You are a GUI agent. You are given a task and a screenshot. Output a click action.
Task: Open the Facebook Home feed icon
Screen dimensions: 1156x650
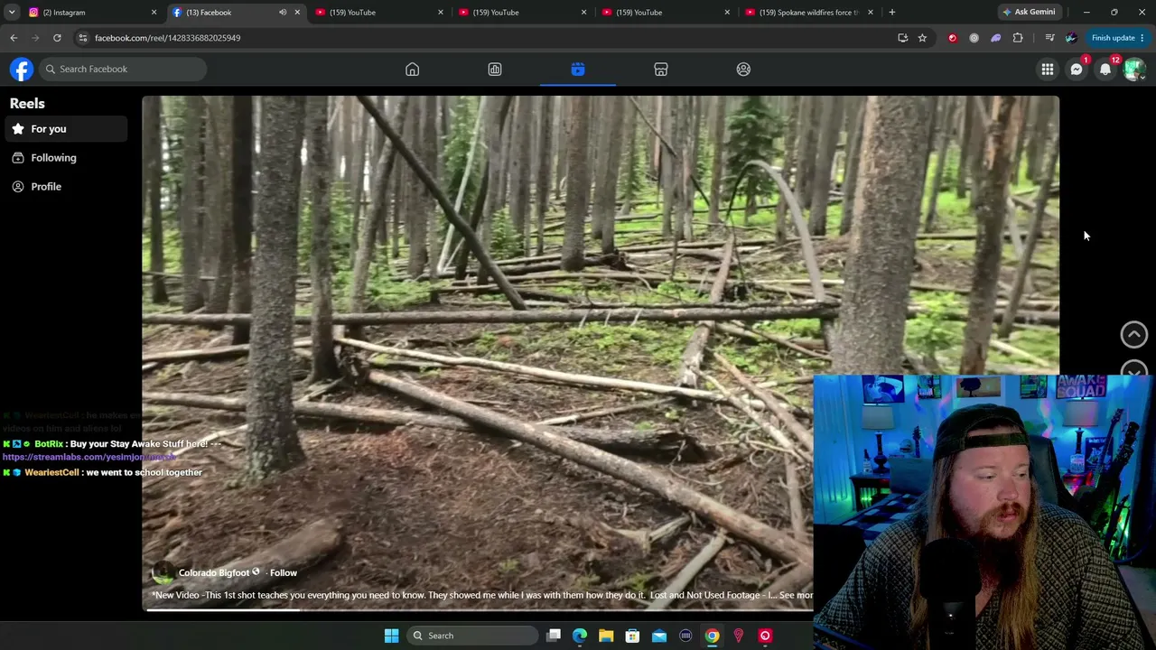pos(412,70)
